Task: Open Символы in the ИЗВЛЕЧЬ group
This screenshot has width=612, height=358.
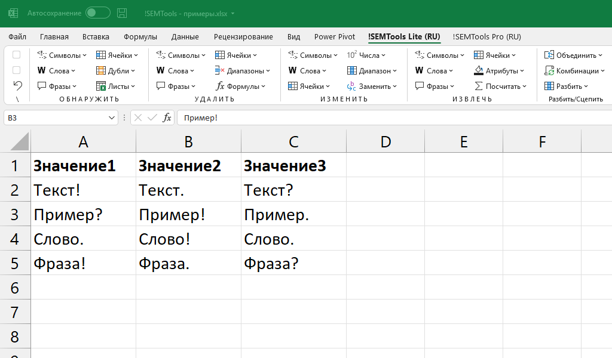Action: click(x=439, y=55)
